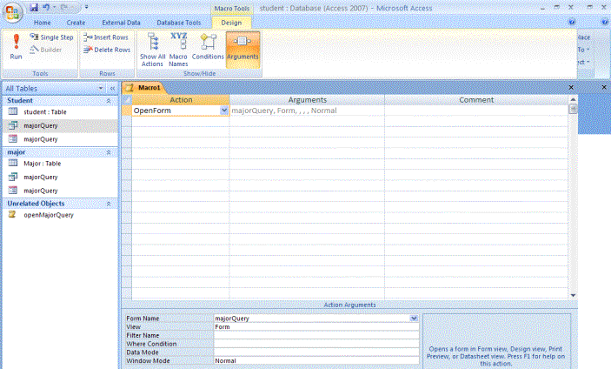Toggle the Macro Names column
This screenshot has width=611, height=369.
(x=178, y=50)
